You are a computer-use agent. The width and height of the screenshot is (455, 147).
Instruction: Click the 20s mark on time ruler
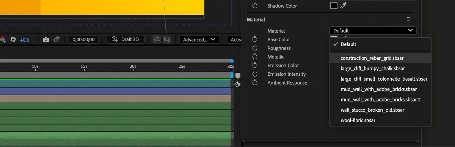(x=133, y=66)
